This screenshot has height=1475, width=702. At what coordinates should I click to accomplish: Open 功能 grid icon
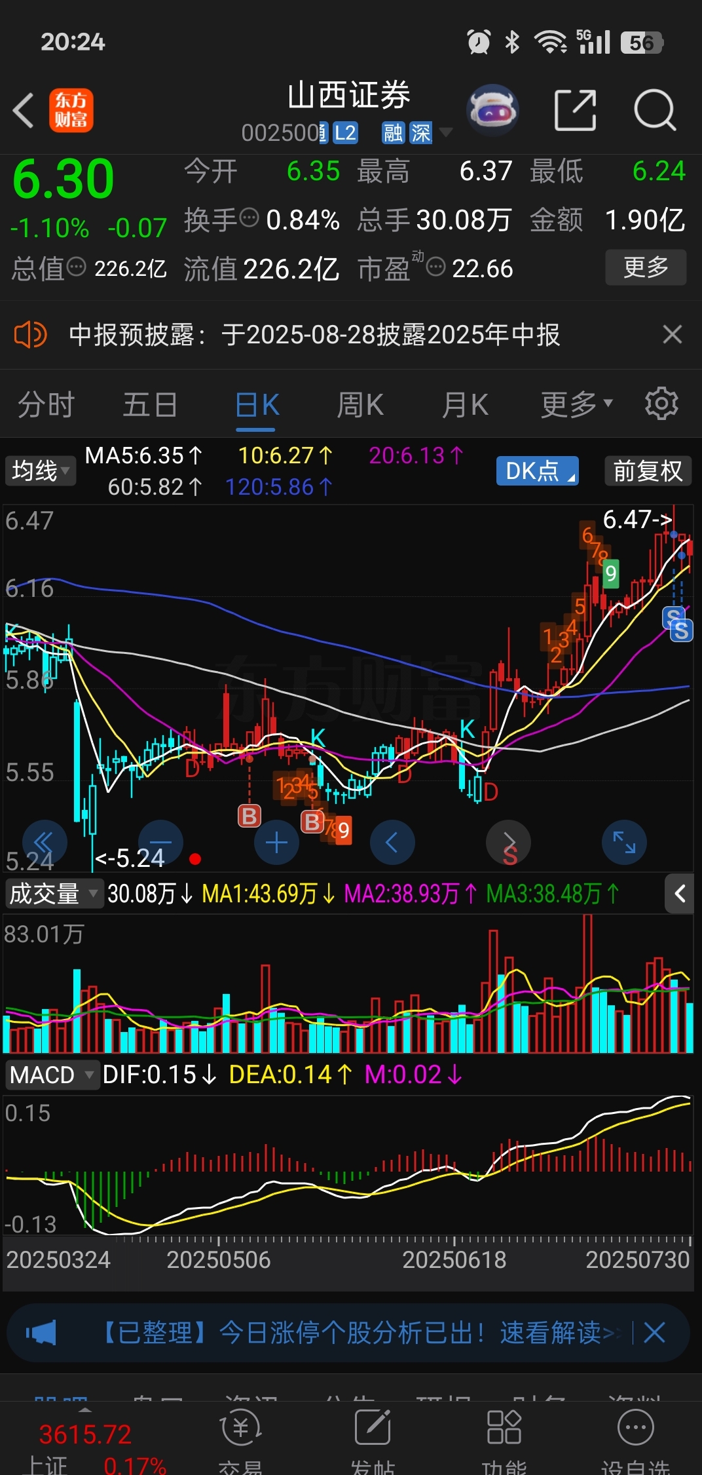pyautogui.click(x=504, y=1427)
